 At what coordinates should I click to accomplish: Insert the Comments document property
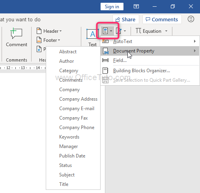click(73, 80)
